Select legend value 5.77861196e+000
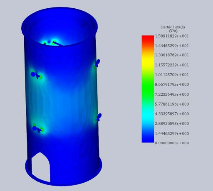 [172, 104]
